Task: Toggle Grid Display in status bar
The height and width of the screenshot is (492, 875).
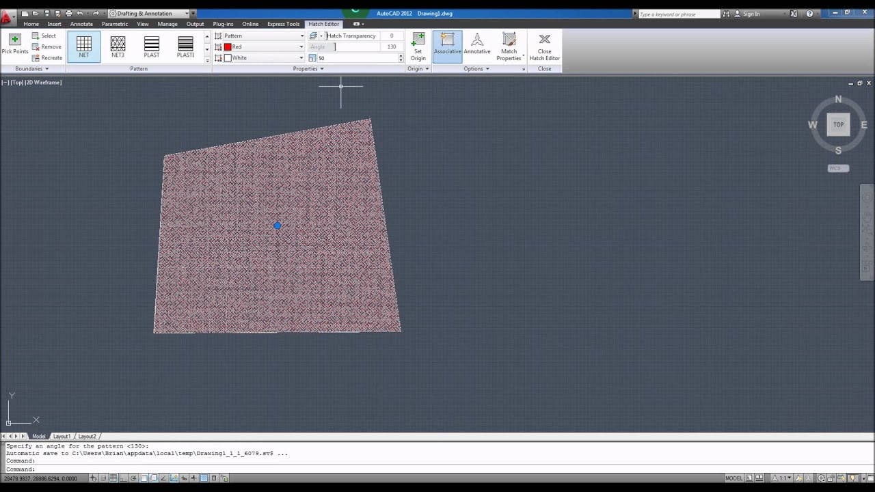Action: click(x=113, y=478)
